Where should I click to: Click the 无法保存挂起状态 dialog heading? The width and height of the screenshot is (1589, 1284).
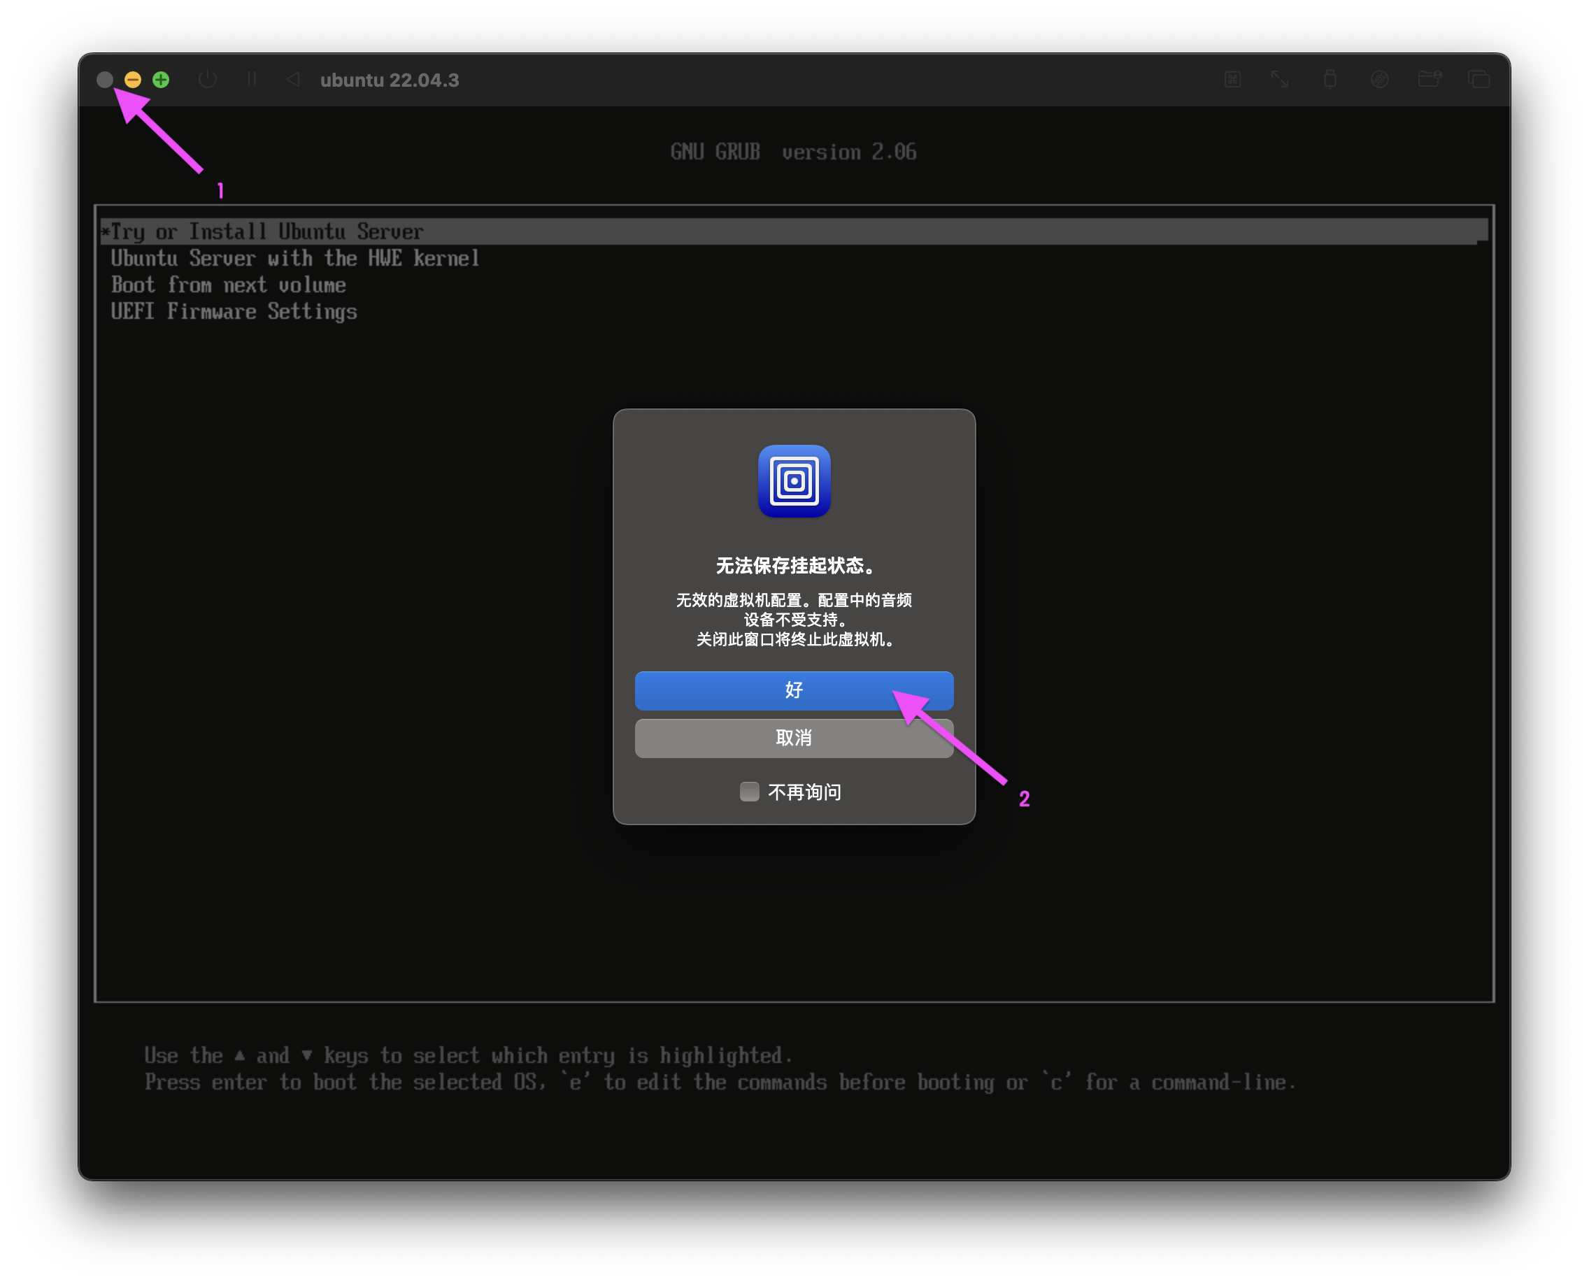click(794, 566)
